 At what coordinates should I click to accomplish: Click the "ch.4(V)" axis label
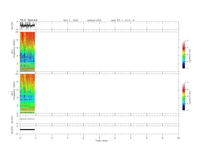(12, 130)
